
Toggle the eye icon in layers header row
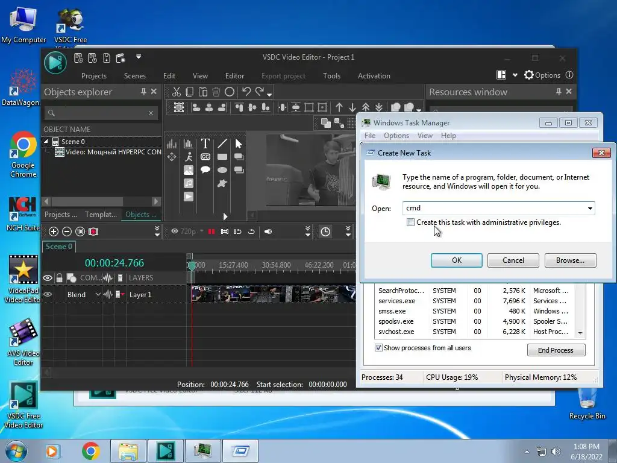(48, 278)
